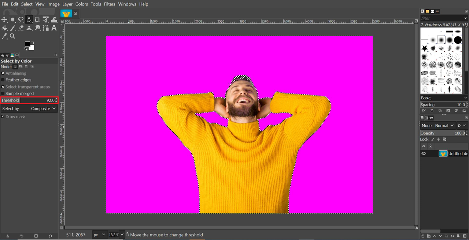Open the brush filter tag dropdown arrow

point(466,18)
